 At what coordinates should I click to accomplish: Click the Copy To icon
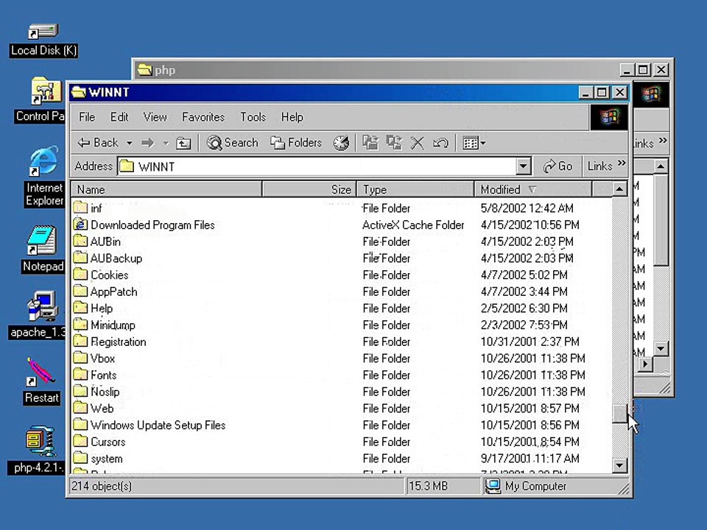(x=394, y=144)
